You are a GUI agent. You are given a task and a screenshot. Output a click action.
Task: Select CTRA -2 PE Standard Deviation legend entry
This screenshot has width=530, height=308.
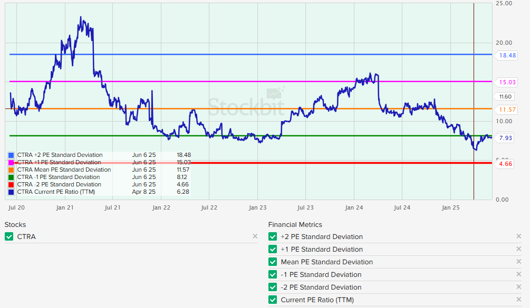click(59, 185)
